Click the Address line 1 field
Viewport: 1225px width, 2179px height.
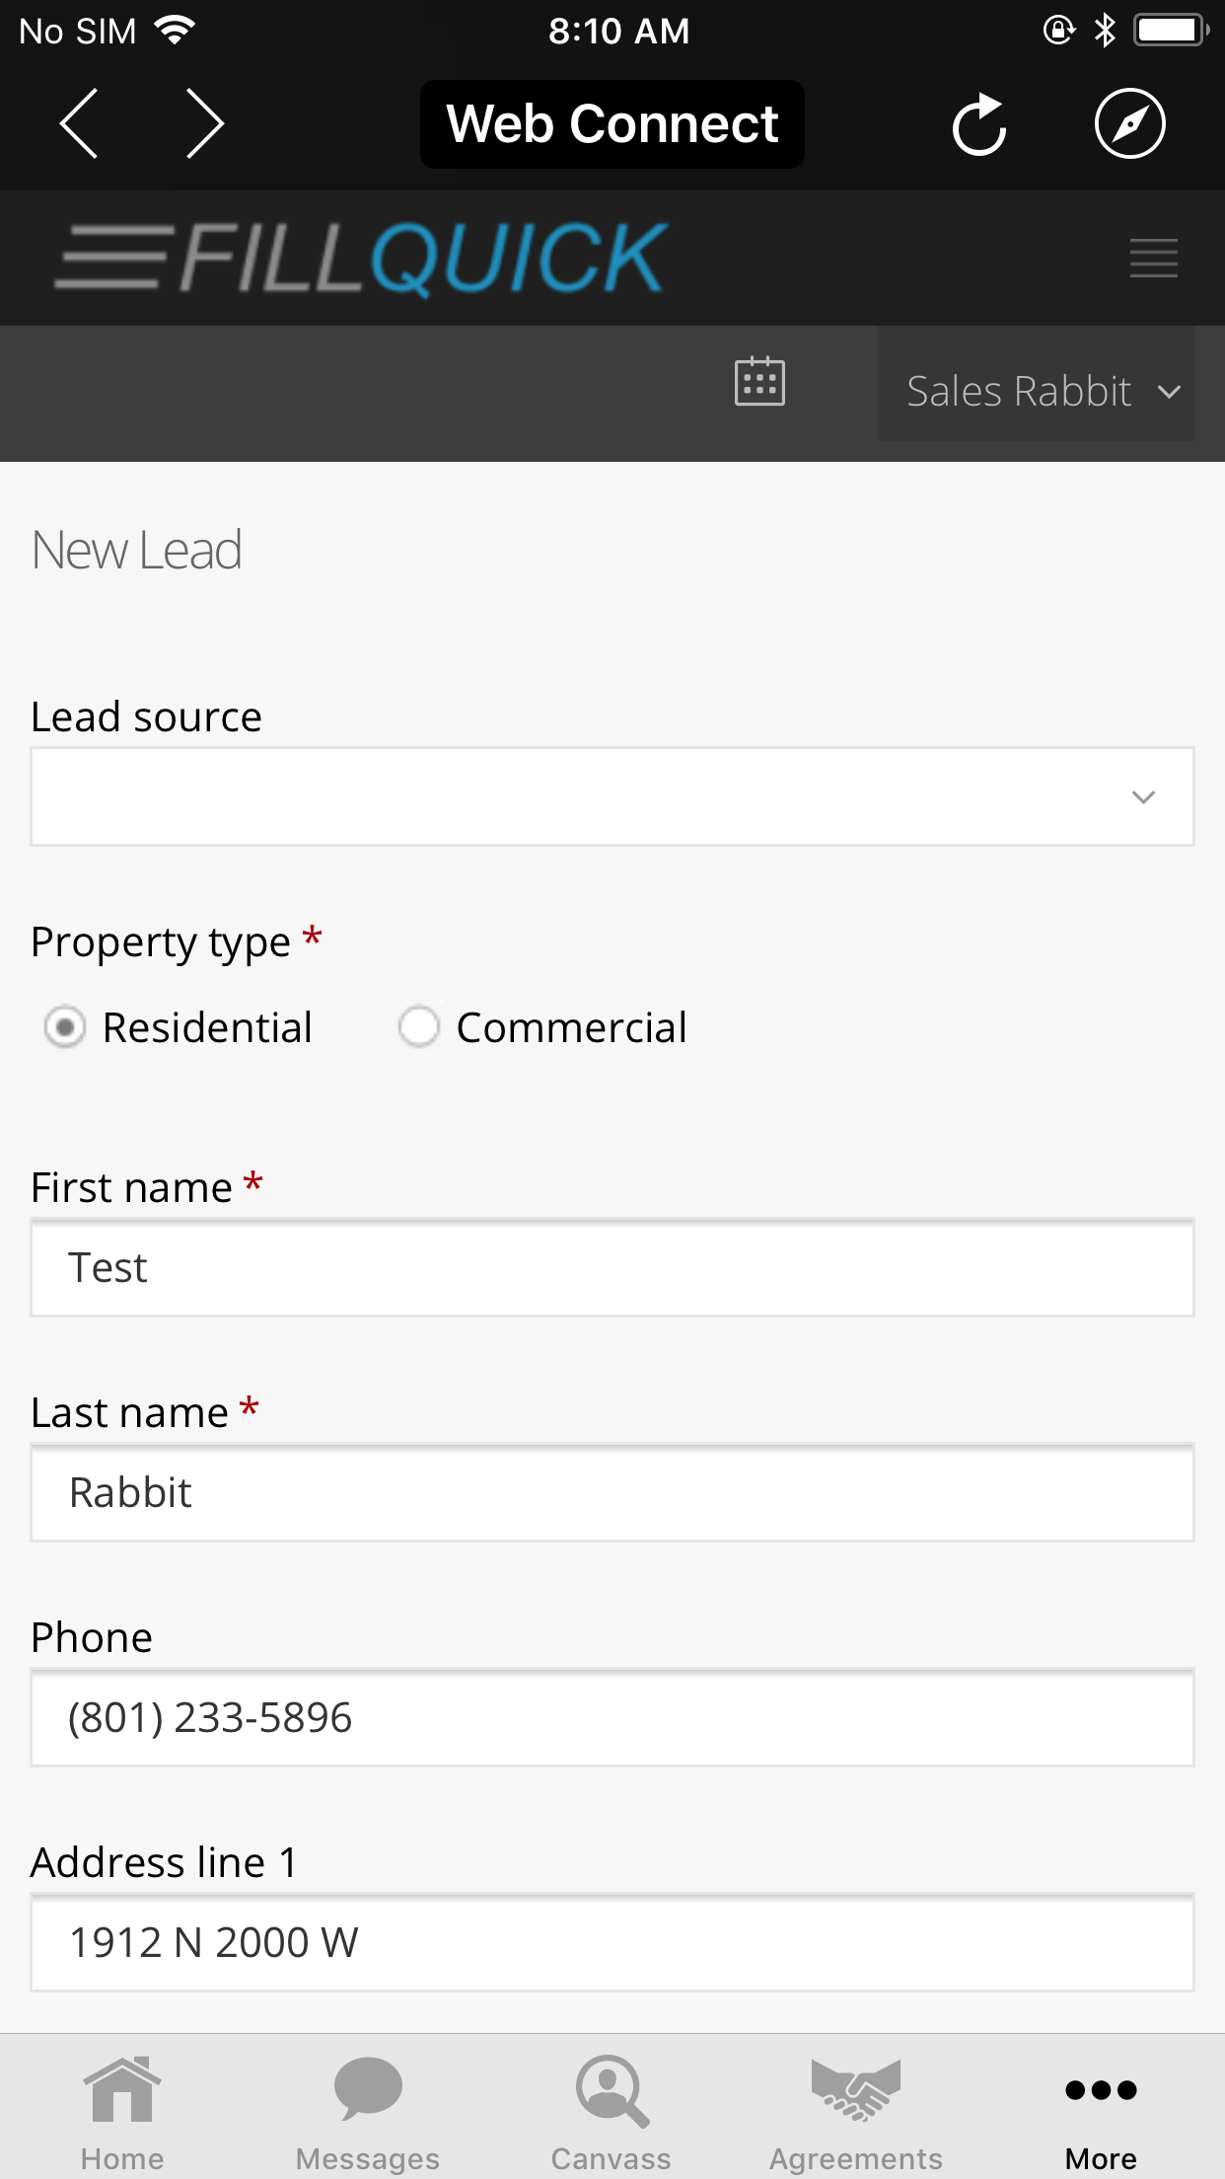(612, 1943)
